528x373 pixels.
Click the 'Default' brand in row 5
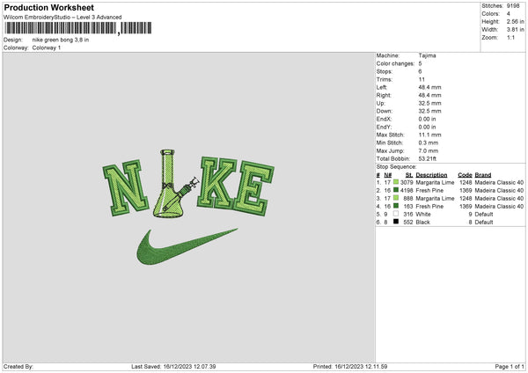click(484, 214)
